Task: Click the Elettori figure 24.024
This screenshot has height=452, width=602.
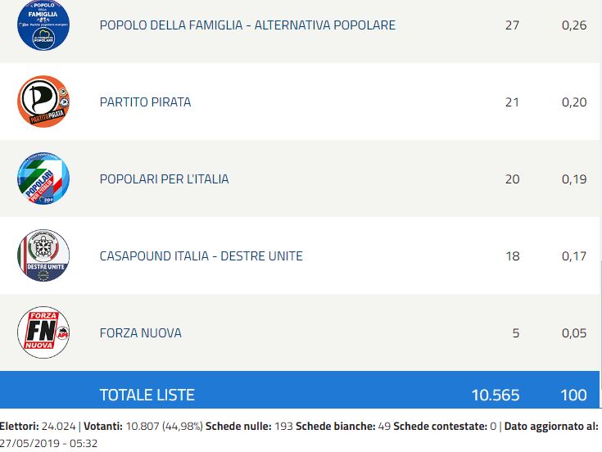Action: (x=58, y=427)
